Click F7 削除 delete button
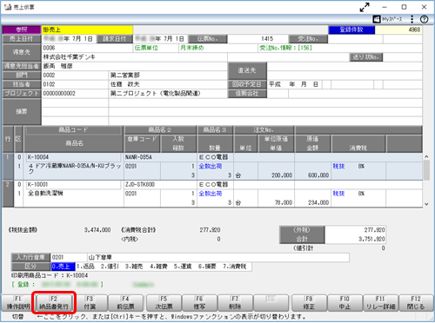The height and width of the screenshot is (323, 435). pos(235,303)
